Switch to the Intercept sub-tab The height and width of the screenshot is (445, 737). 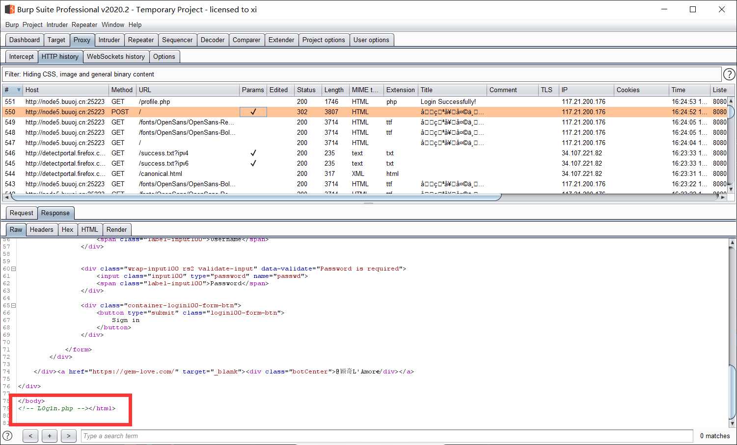point(22,56)
